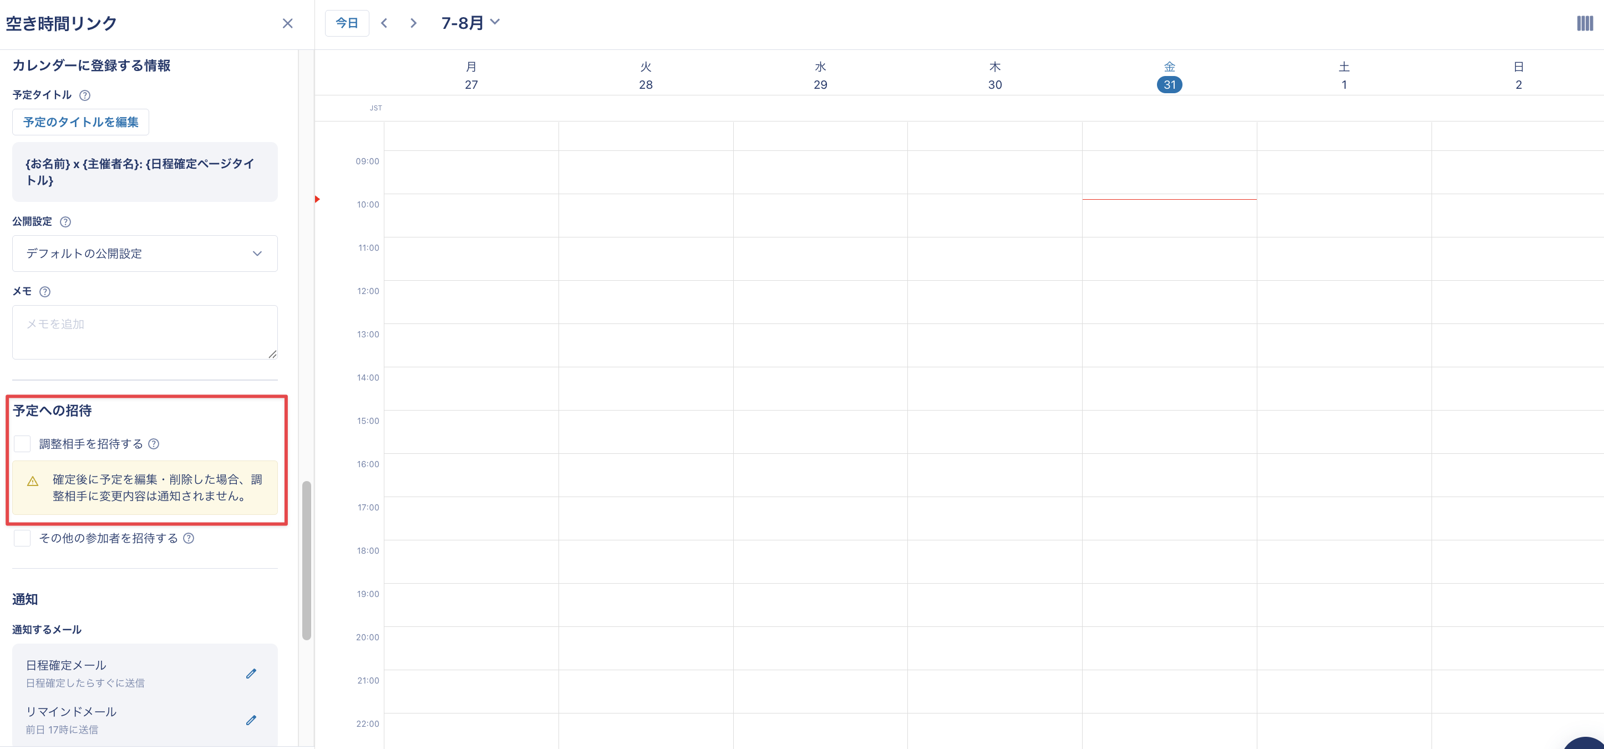Click the 12:00 time label
1604x749 pixels.
(x=368, y=291)
